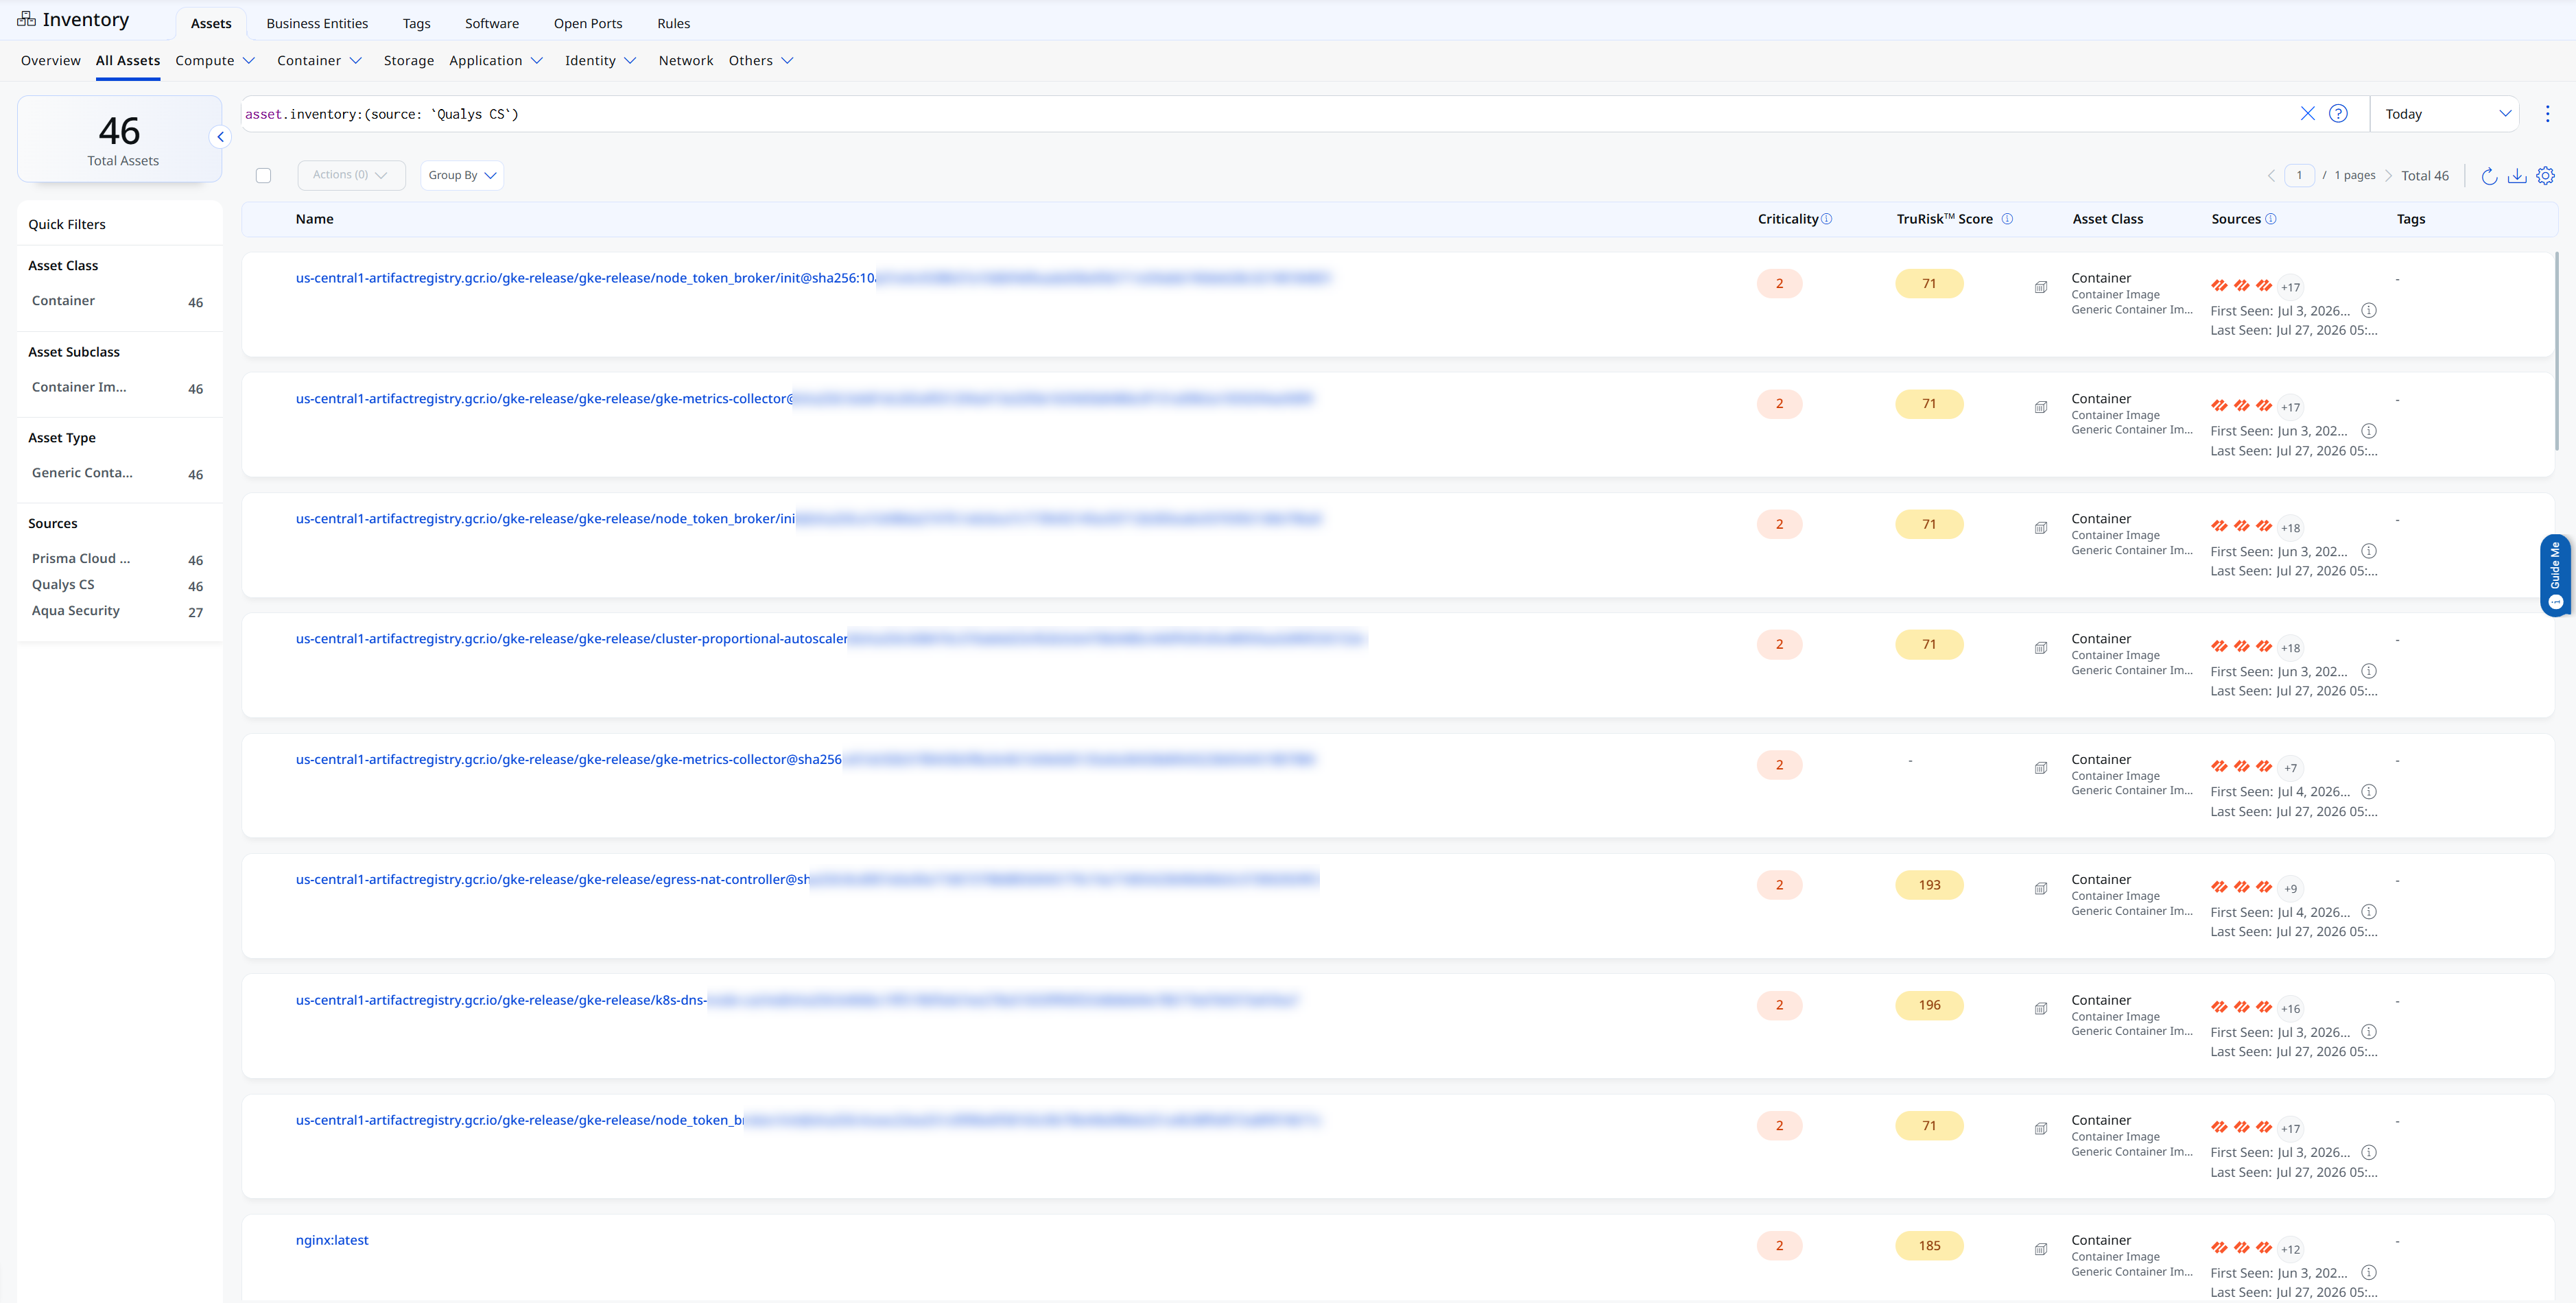Show TruRisk Score column info tooltip
The image size is (2576, 1303).
click(2007, 219)
